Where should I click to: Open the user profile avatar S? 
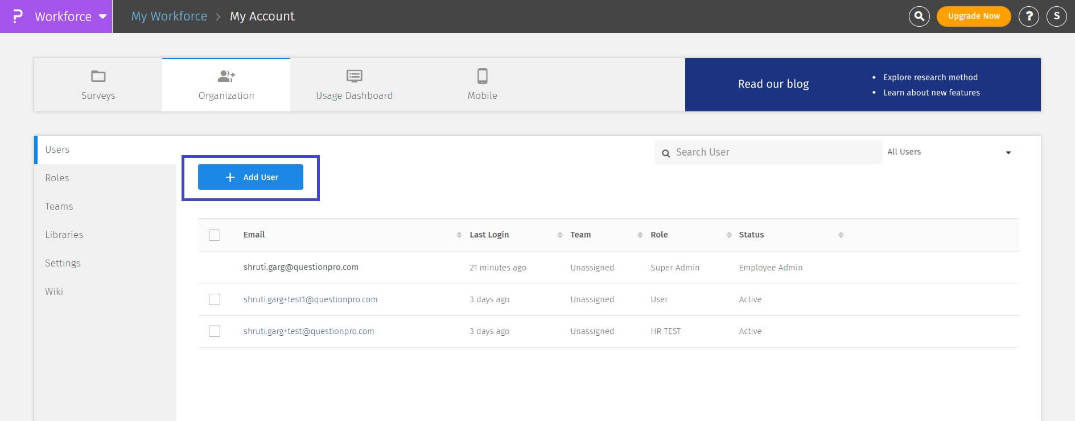click(1056, 16)
